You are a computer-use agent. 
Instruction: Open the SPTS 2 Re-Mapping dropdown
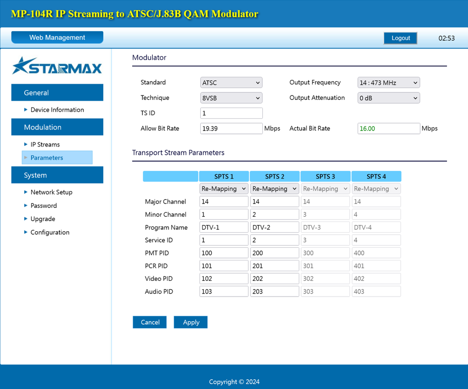pos(274,188)
